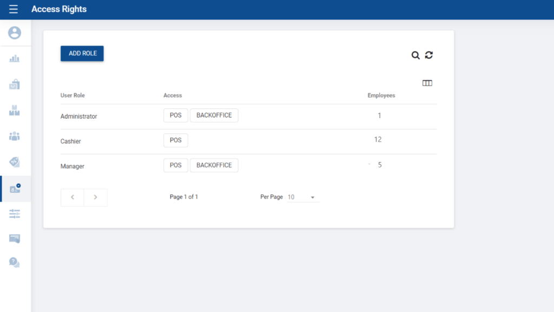Go to the previous page arrow

click(72, 197)
